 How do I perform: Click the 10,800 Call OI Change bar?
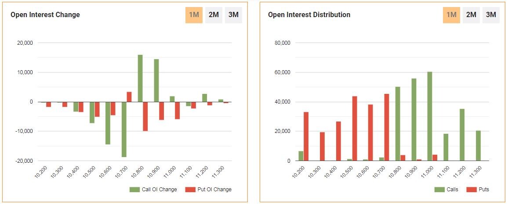(x=140, y=78)
